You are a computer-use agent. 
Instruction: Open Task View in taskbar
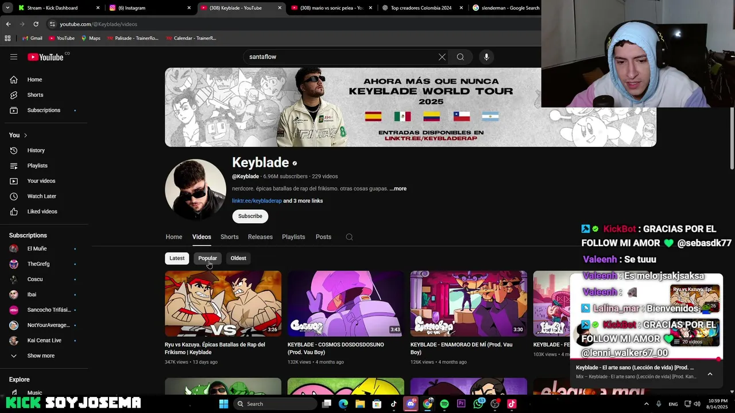tap(327, 404)
